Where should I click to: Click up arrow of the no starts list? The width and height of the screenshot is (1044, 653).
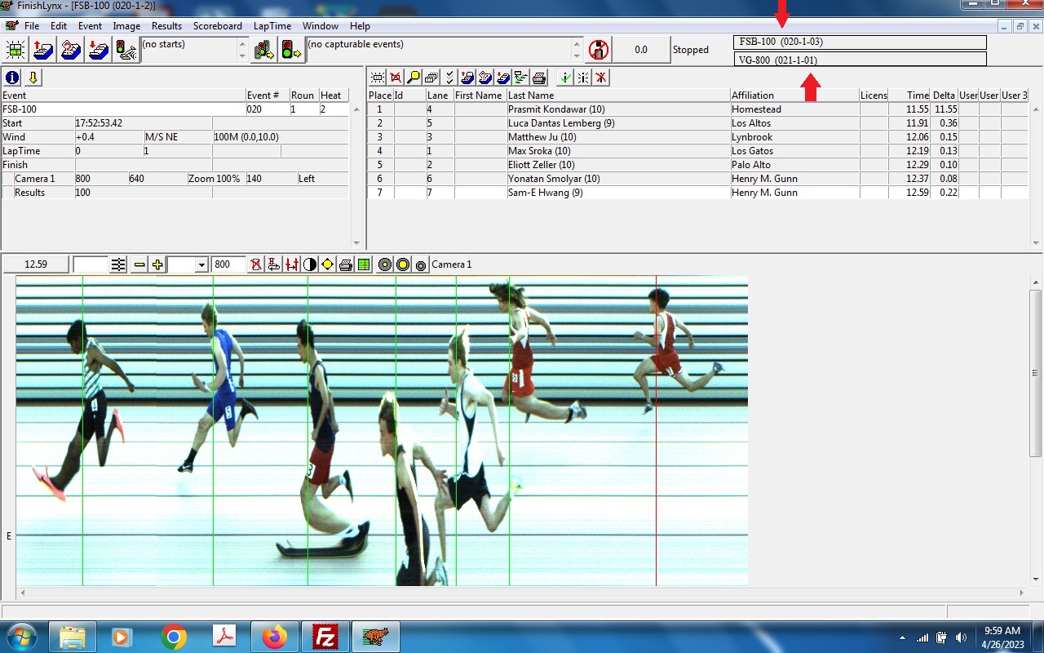coord(242,43)
